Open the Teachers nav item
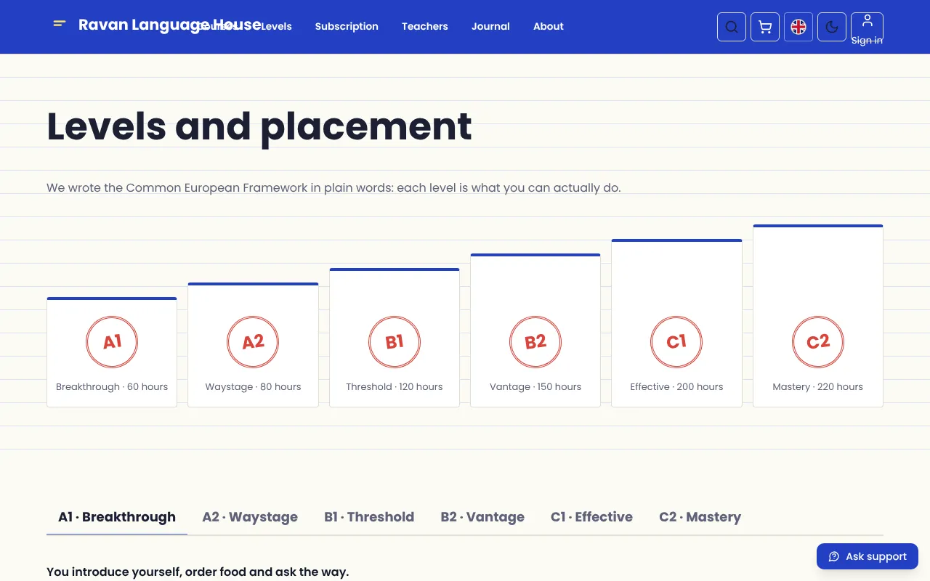The width and height of the screenshot is (930, 581). pyautogui.click(x=425, y=26)
